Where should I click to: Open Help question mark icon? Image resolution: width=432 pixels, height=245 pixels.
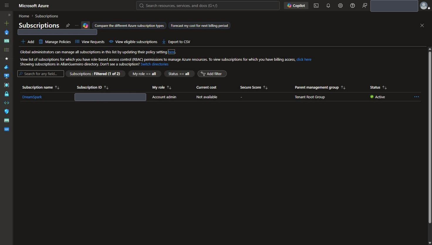(x=352, y=6)
